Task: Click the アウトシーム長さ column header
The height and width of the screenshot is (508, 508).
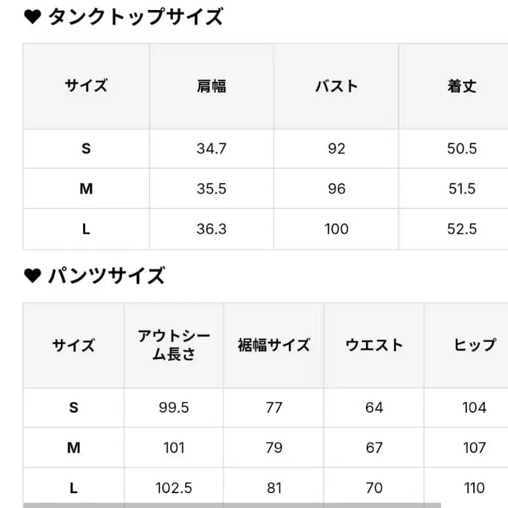Action: tap(174, 345)
